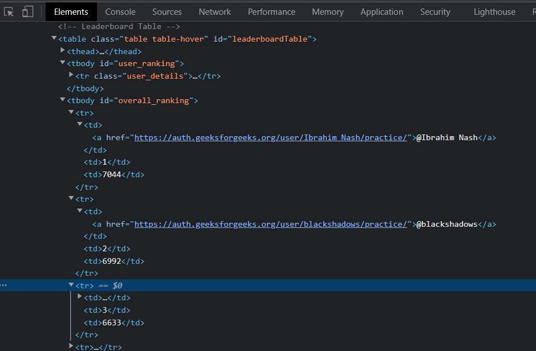Image resolution: width=536 pixels, height=351 pixels.
Task: Expand the collapsed td in selected row
Action: click(x=80, y=296)
